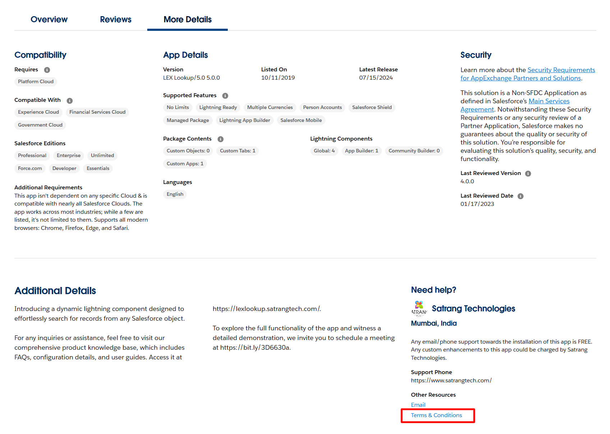Click the info icon next to Supported Features
This screenshot has width=610, height=434.
coord(225,96)
